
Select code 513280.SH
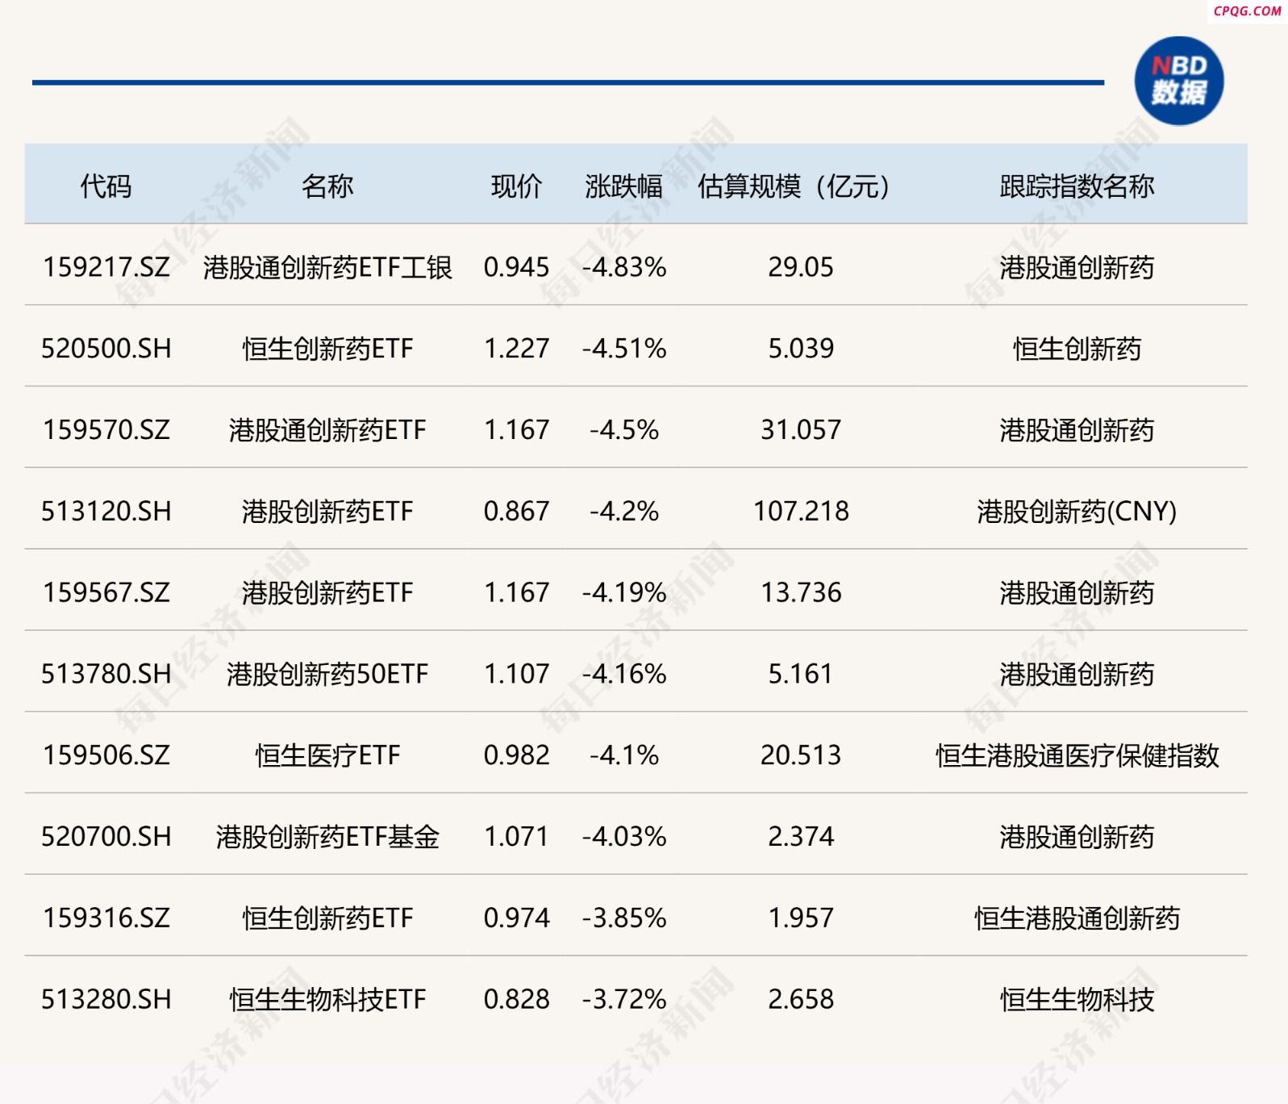coord(106,1000)
